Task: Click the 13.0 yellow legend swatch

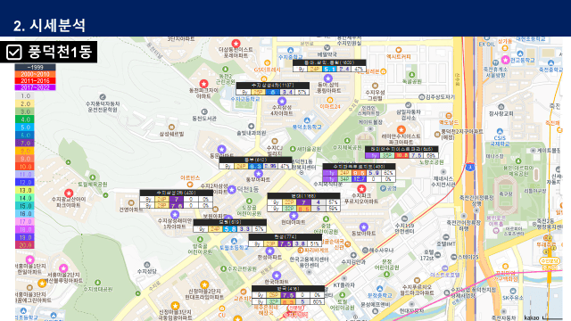Action: tap(25, 190)
